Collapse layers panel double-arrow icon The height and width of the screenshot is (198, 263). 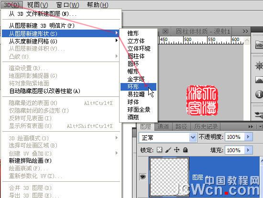click(x=251, y=127)
